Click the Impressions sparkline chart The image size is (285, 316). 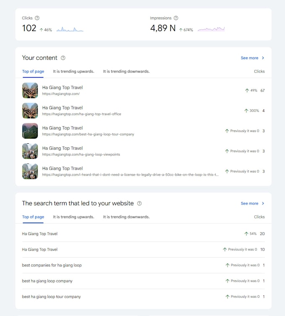coord(211,29)
